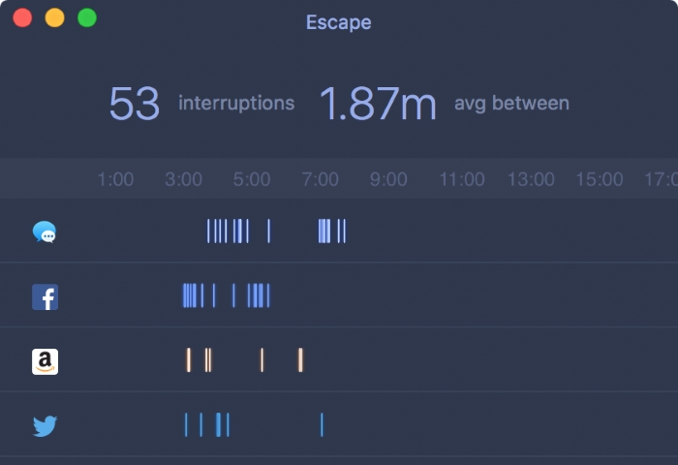The width and height of the screenshot is (678, 465).
Task: Select the 5:00 timeline label
Action: click(x=252, y=179)
